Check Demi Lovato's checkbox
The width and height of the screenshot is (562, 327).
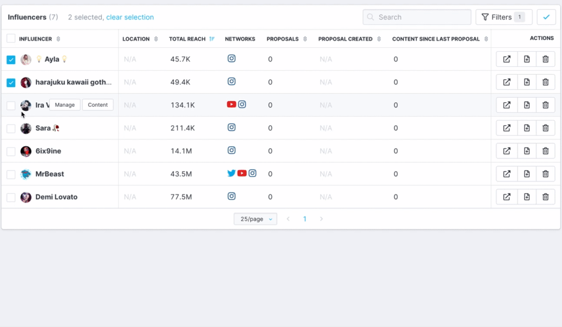click(11, 197)
